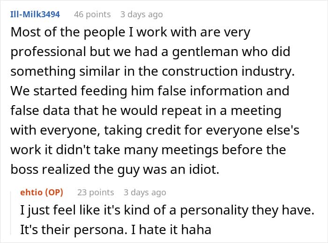Open the Ill-Milk3494 user profile link

(35, 14)
